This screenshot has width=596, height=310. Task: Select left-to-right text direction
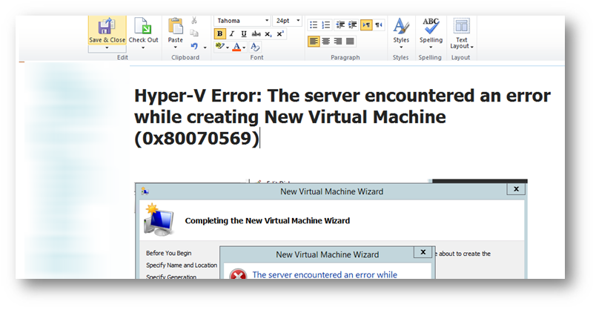366,25
